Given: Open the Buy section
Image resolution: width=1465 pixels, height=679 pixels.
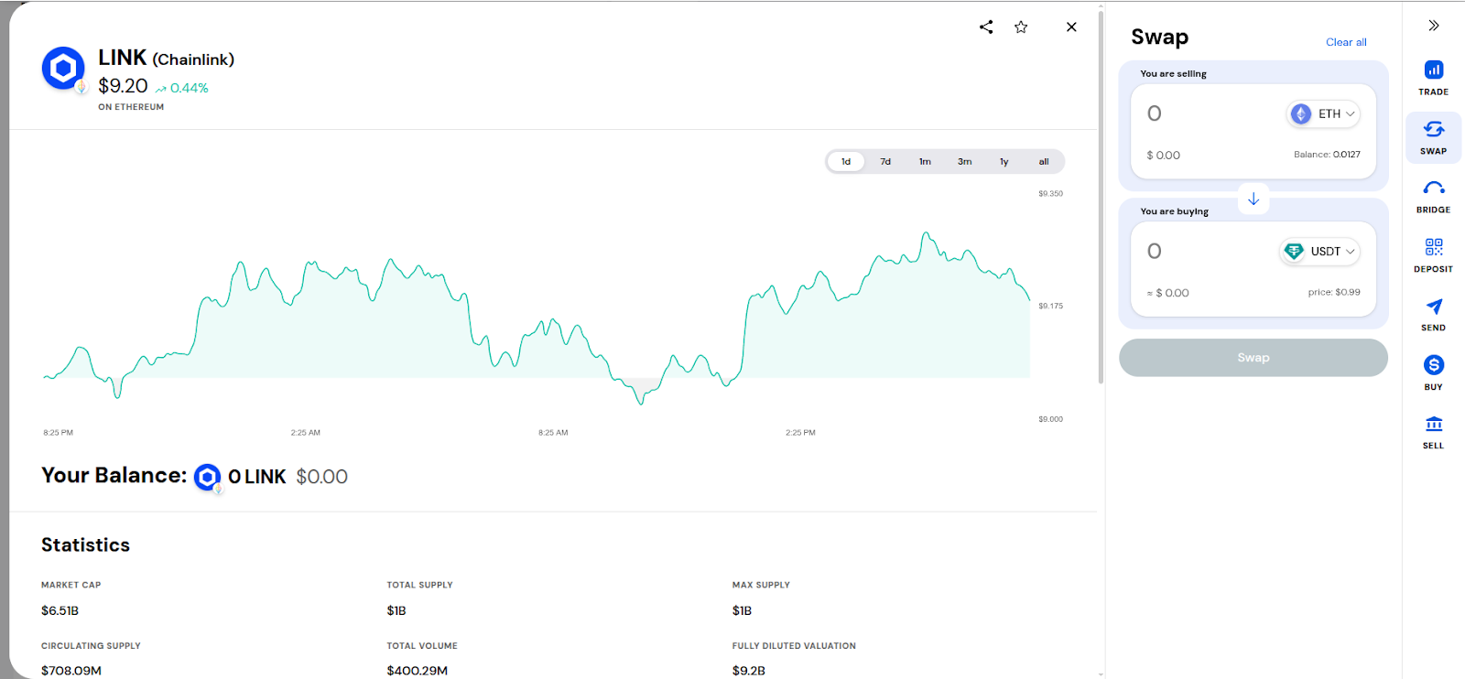Looking at the screenshot, I should (x=1434, y=373).
